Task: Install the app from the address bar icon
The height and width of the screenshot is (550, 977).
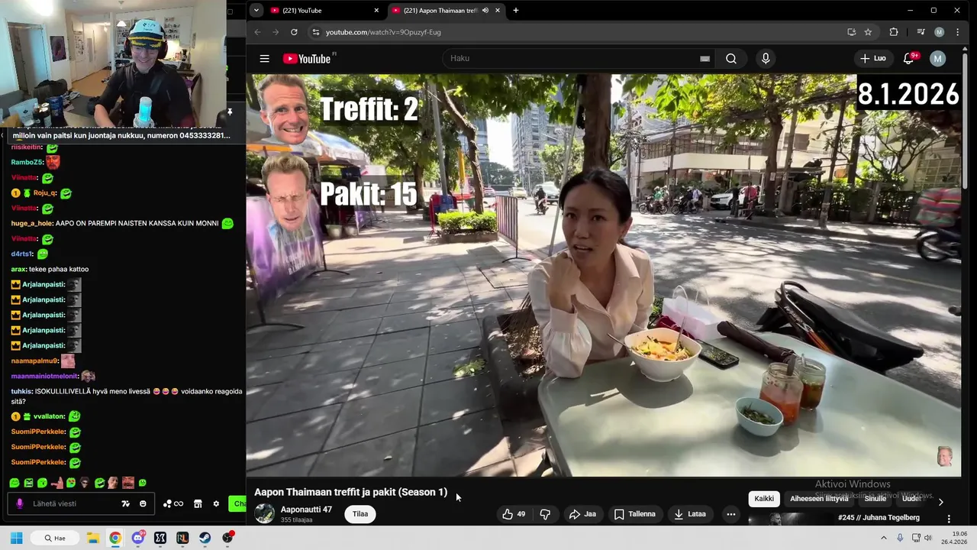Action: tap(851, 32)
